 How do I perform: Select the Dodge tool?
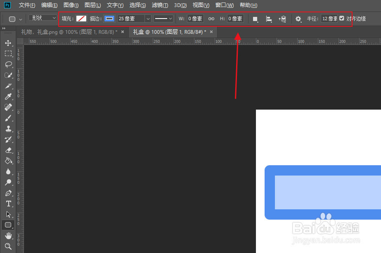coord(8,182)
